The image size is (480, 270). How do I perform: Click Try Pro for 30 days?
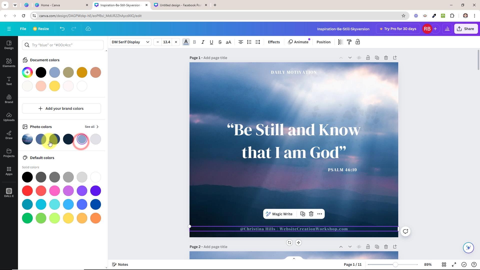(398, 29)
